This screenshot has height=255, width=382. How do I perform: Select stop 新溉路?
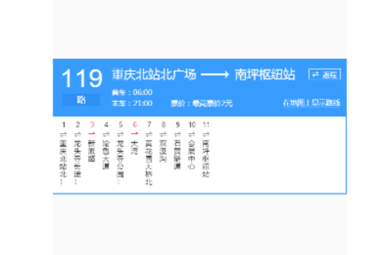tap(92, 151)
